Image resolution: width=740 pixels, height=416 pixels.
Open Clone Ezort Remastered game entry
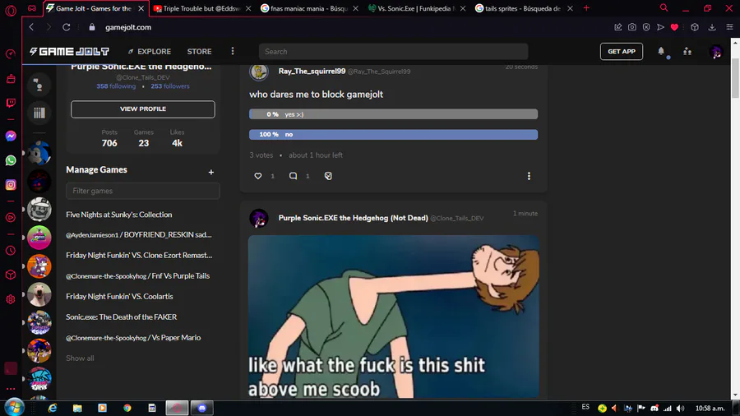(139, 255)
